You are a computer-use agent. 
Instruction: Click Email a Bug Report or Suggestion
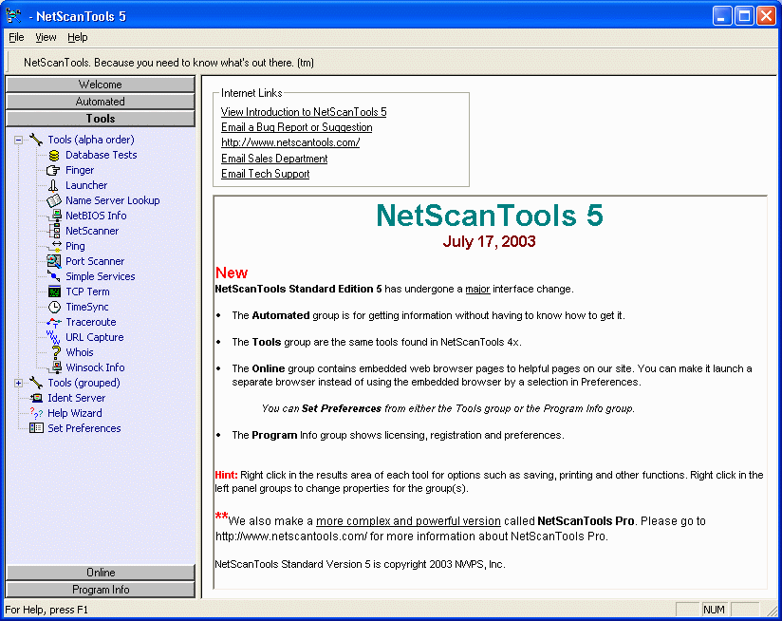coord(297,127)
